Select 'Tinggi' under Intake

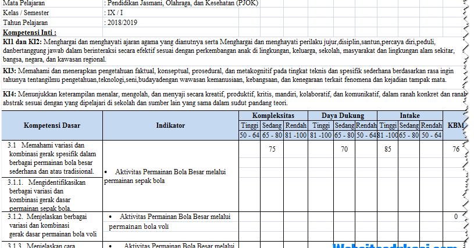coord(388,125)
